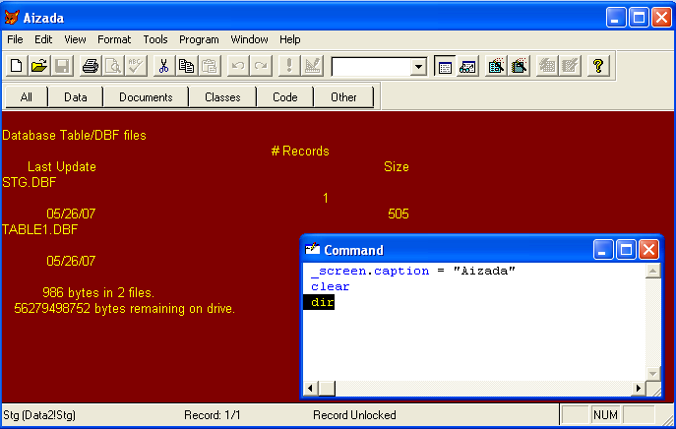Click the 'STG.DBF' file name
676x429 pixels.
(30, 182)
